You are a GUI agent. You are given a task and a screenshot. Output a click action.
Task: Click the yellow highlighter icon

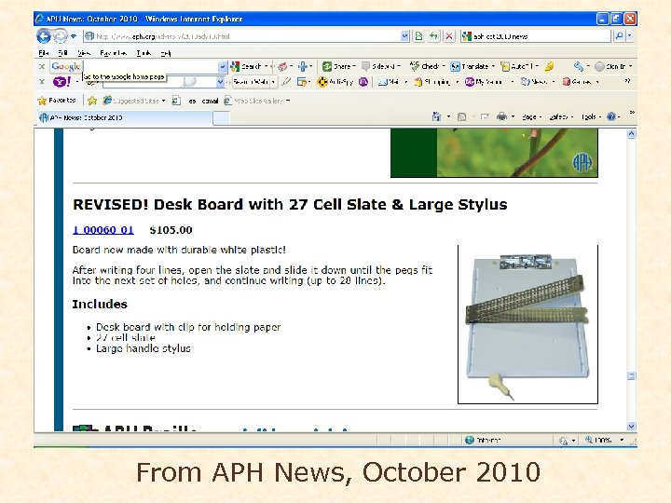[550, 66]
